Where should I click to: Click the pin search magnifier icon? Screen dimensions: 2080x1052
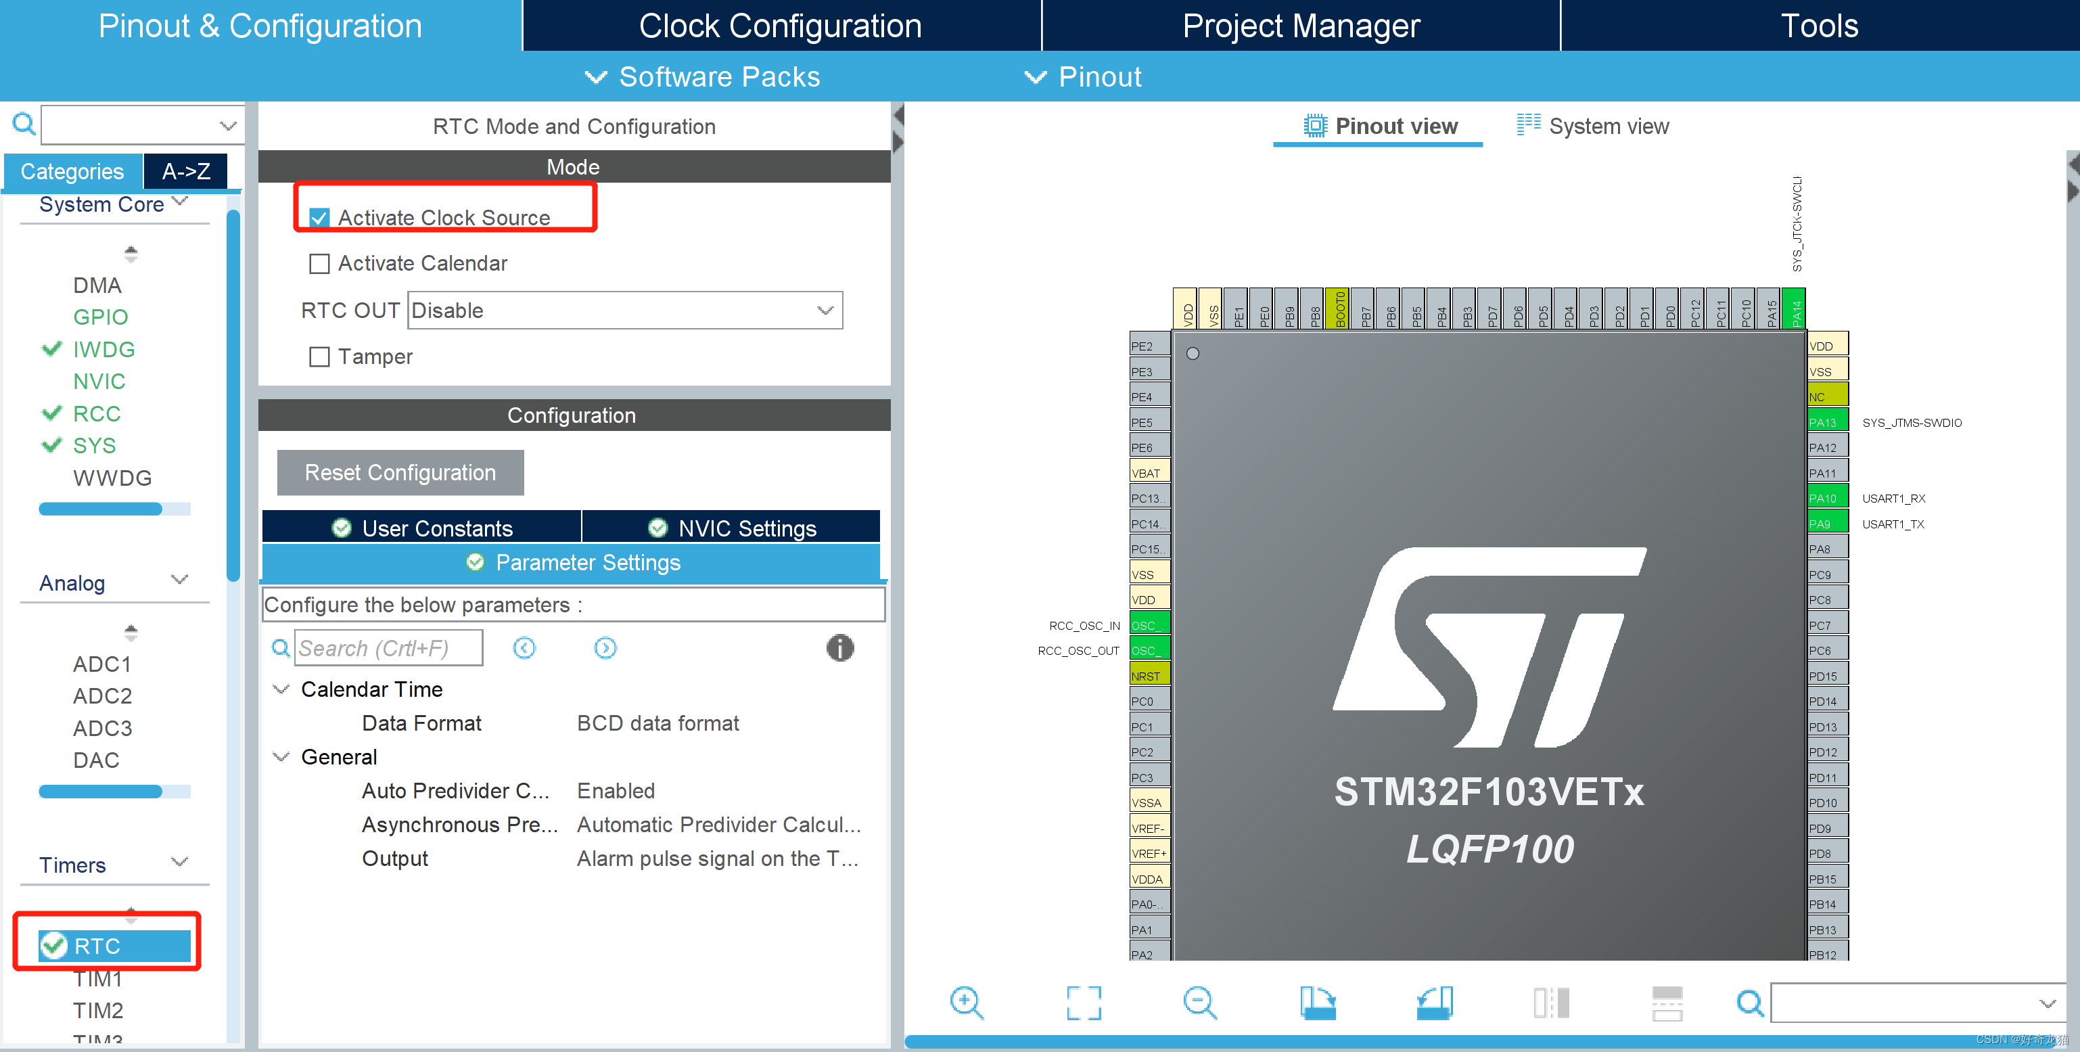(1750, 1003)
